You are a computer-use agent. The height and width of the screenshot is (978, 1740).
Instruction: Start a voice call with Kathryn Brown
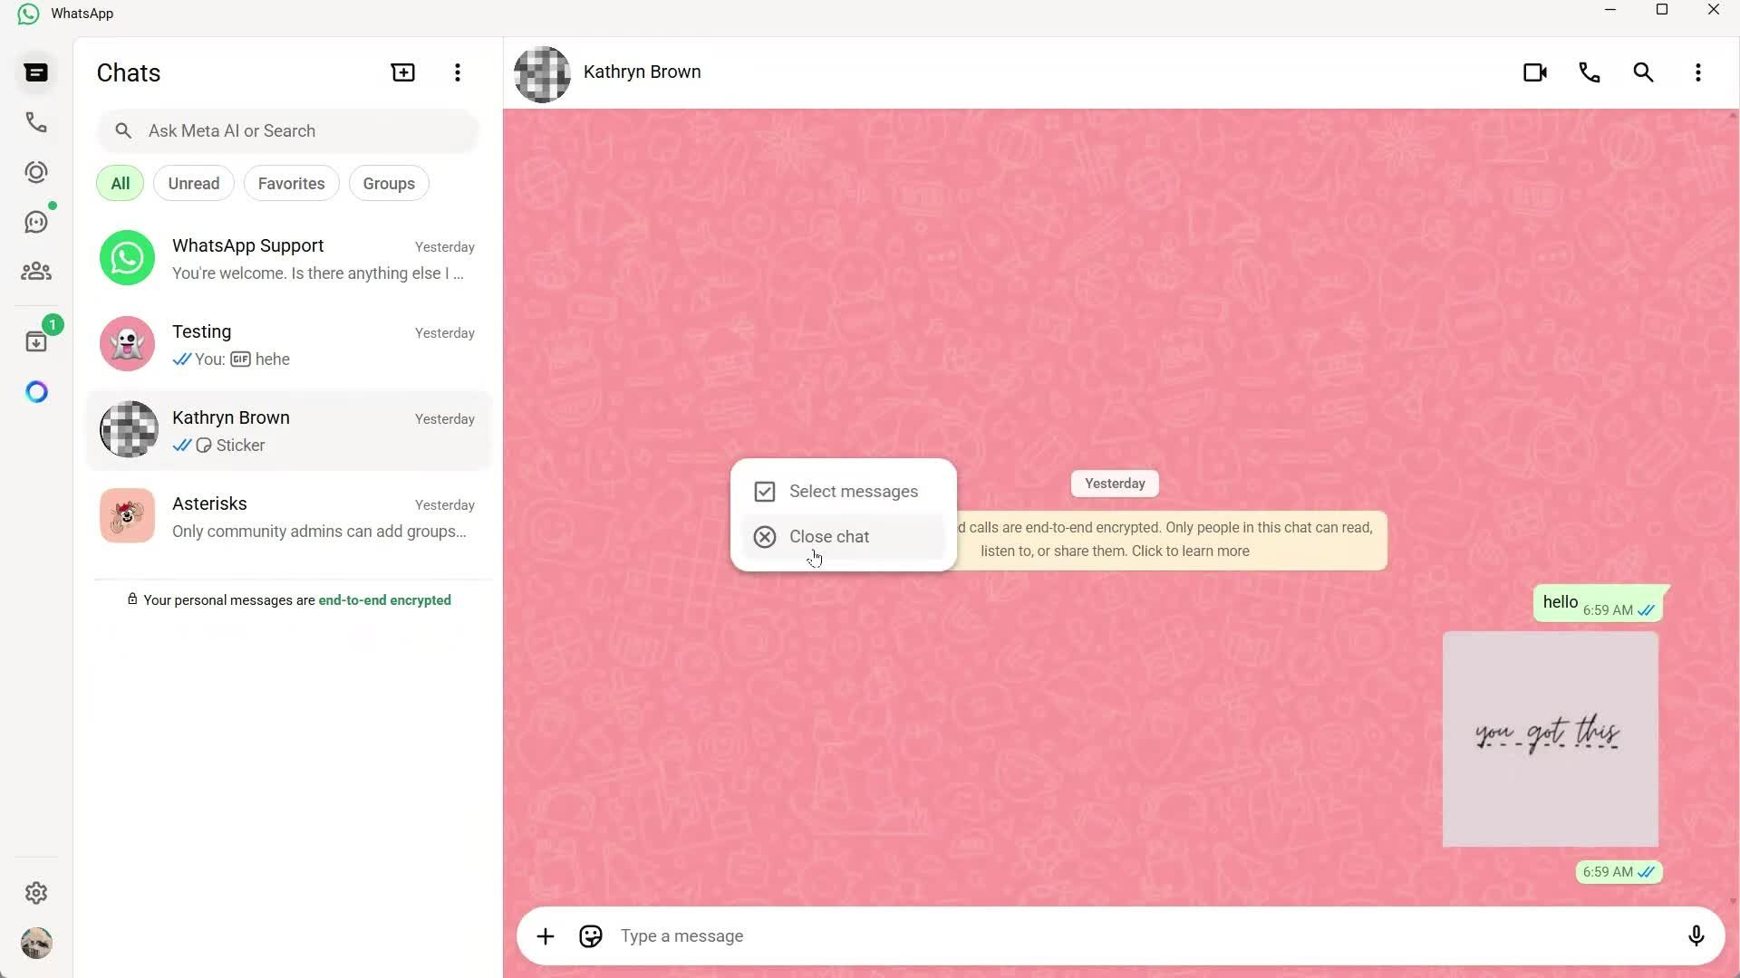tap(1590, 72)
